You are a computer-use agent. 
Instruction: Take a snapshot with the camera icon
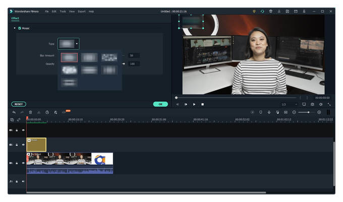[x=312, y=104]
